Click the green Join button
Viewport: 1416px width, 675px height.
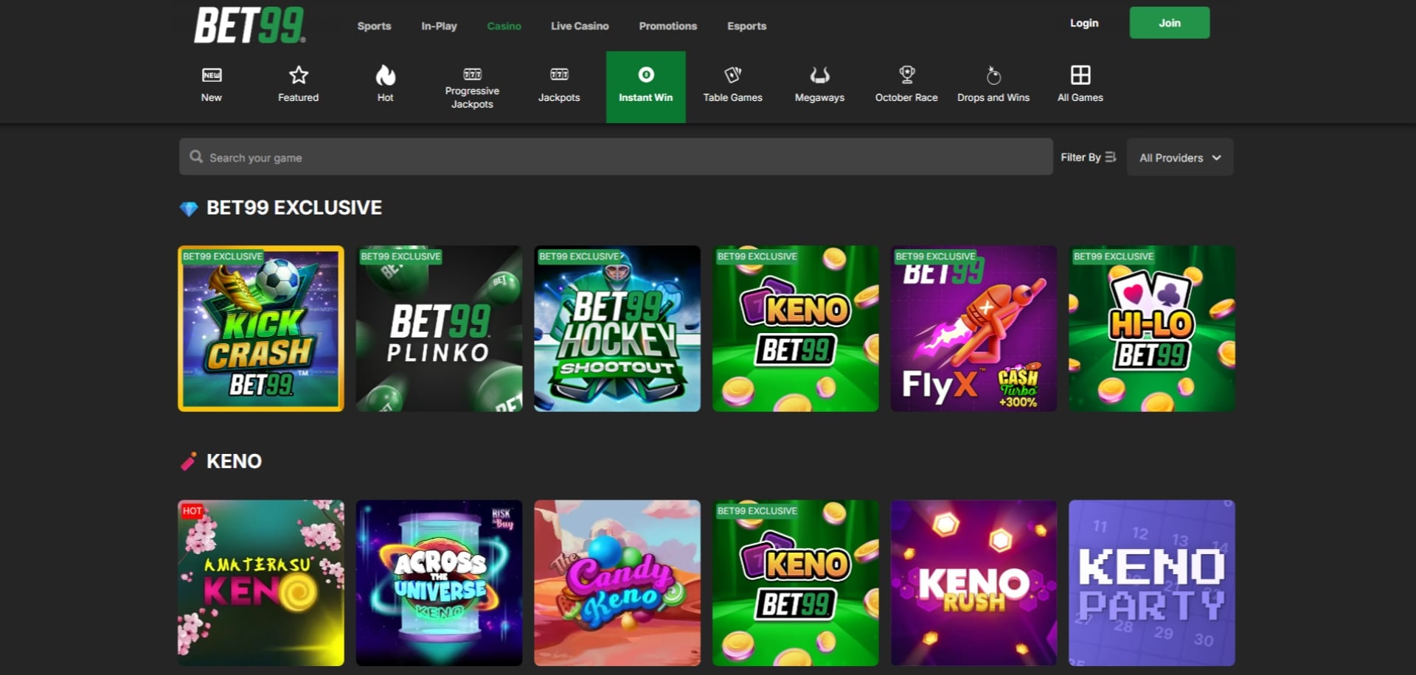click(1170, 23)
